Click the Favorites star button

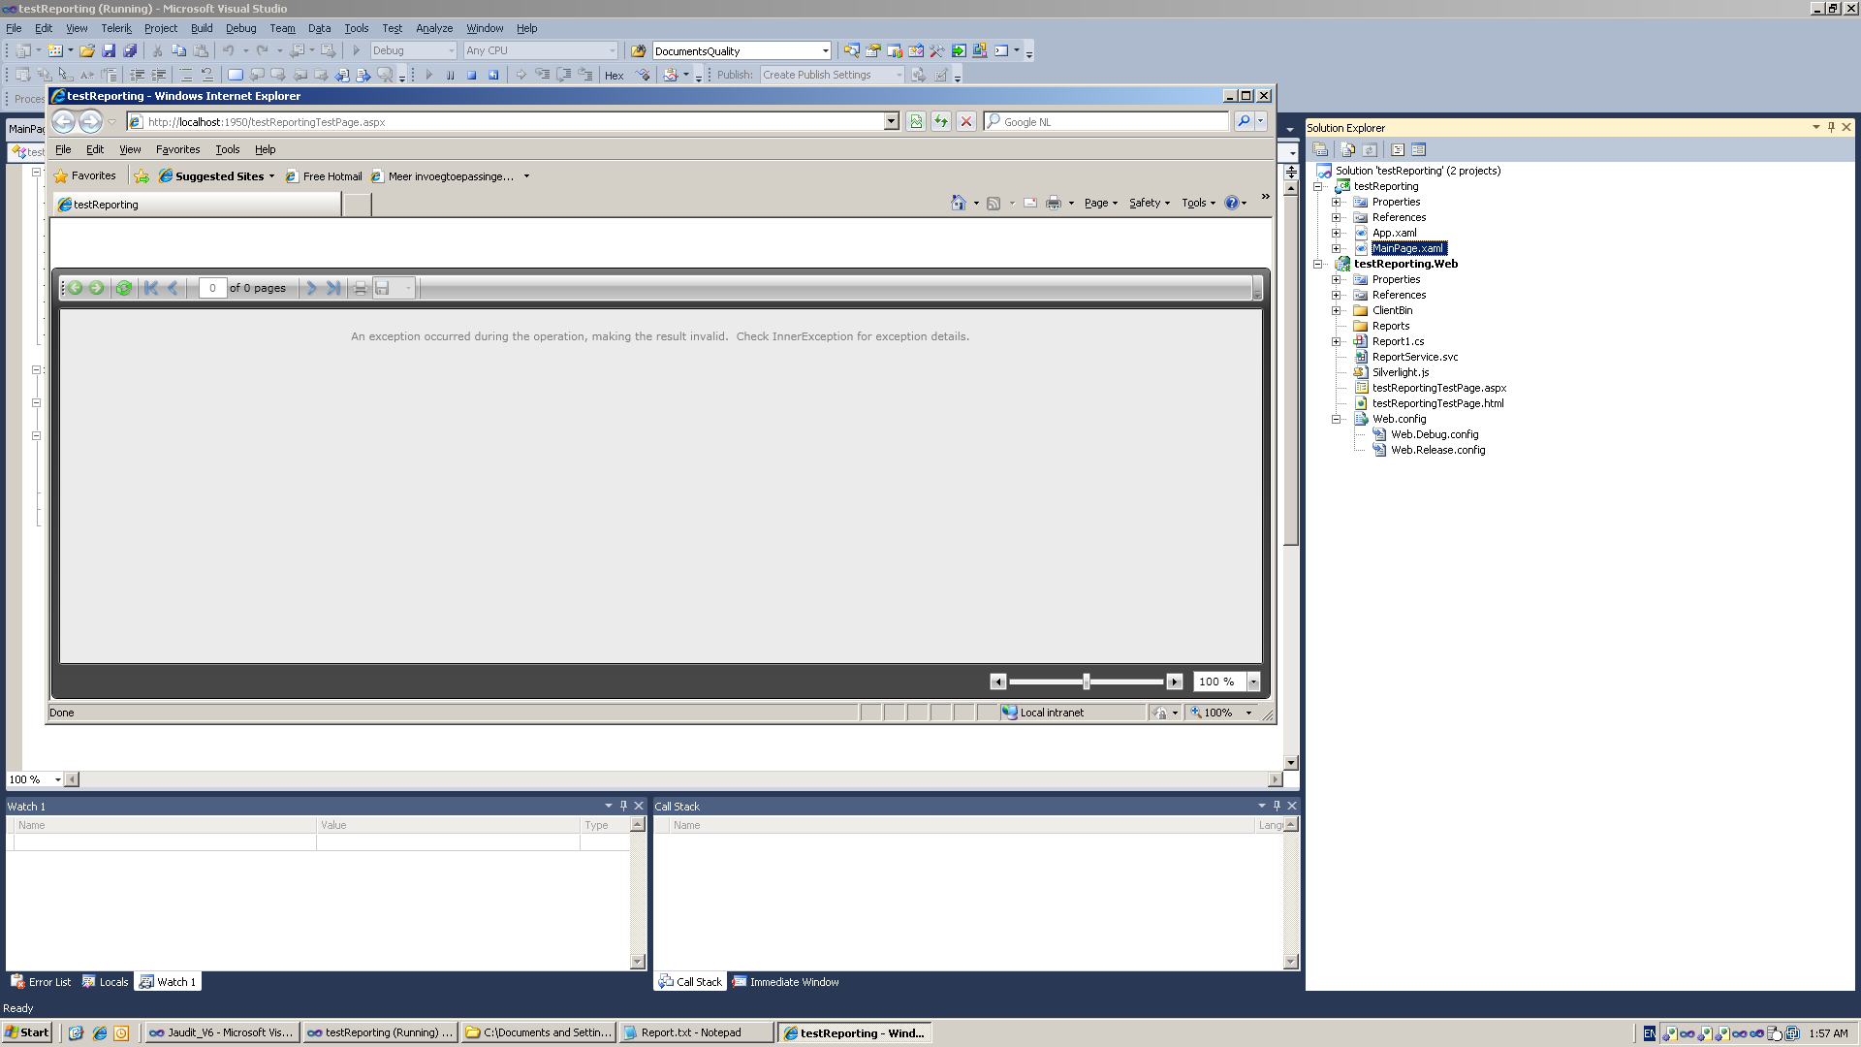click(85, 175)
